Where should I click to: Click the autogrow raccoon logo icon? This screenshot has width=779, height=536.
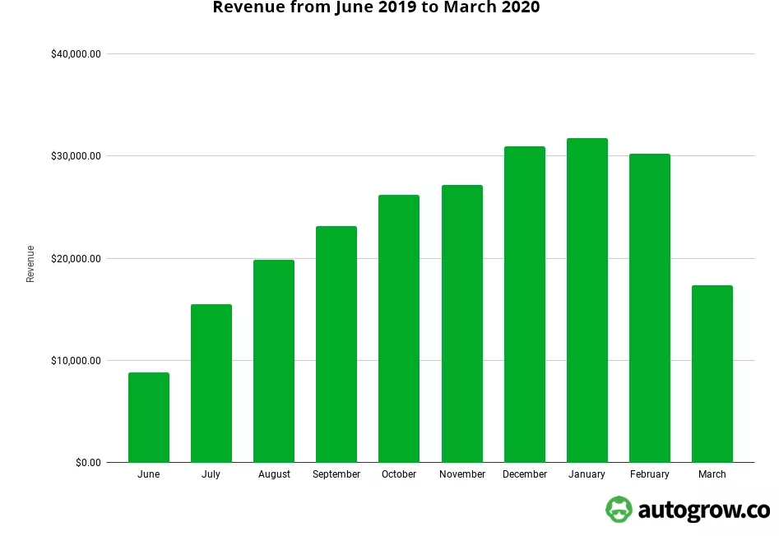coord(619,510)
